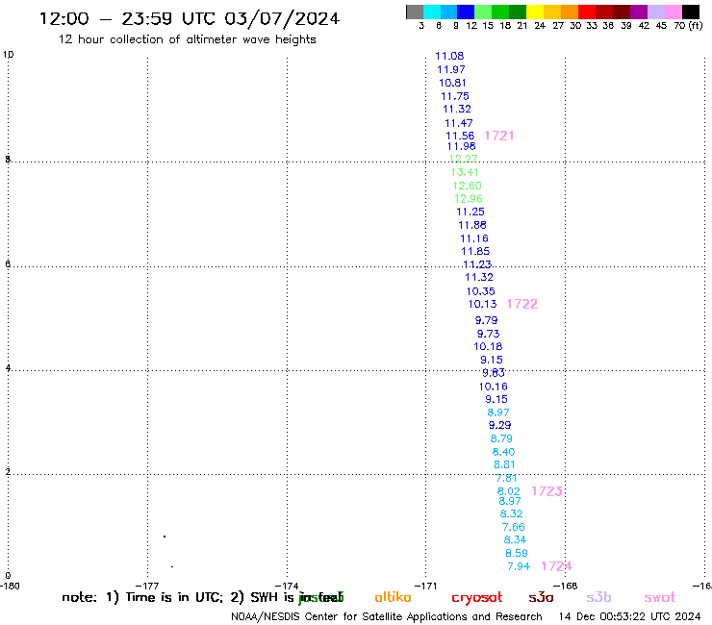Click the 8.34 wave height value
712x625 pixels.
coord(515,540)
